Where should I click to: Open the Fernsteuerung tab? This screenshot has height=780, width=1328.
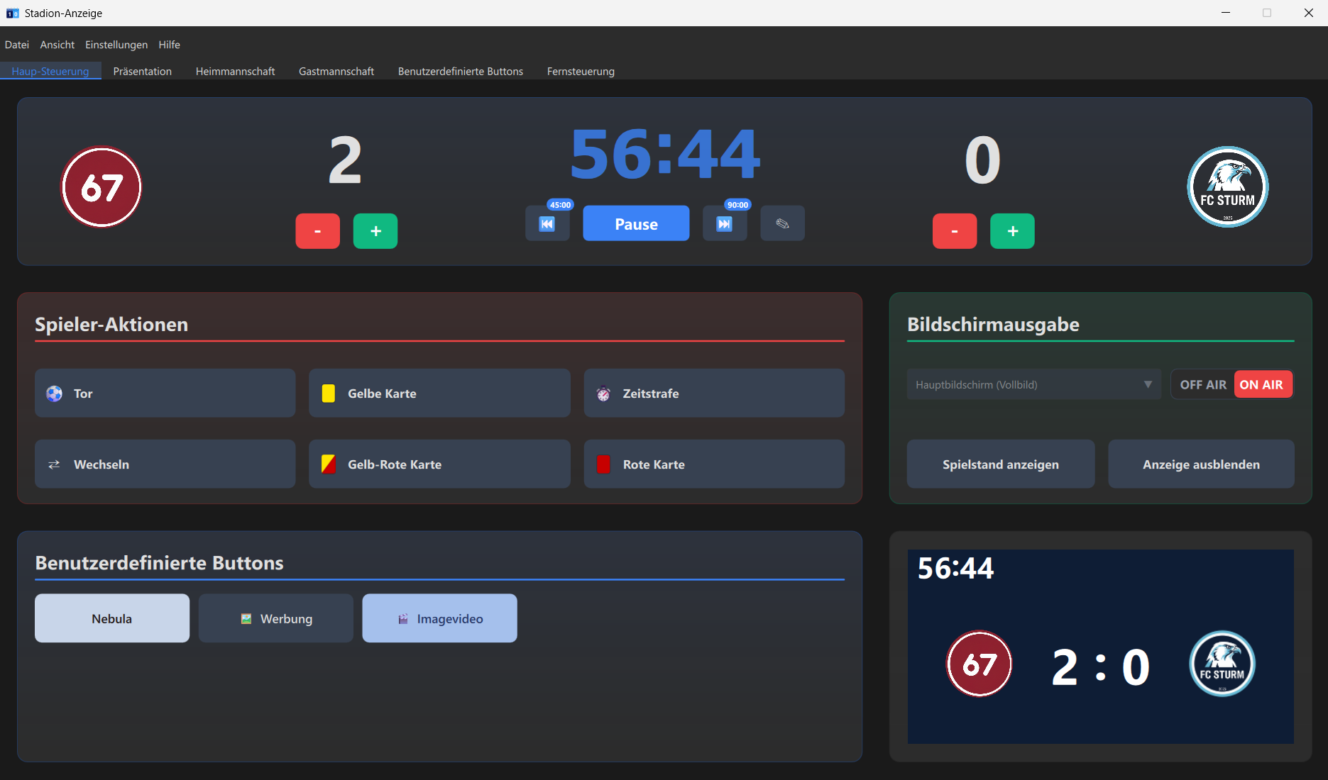[581, 72]
